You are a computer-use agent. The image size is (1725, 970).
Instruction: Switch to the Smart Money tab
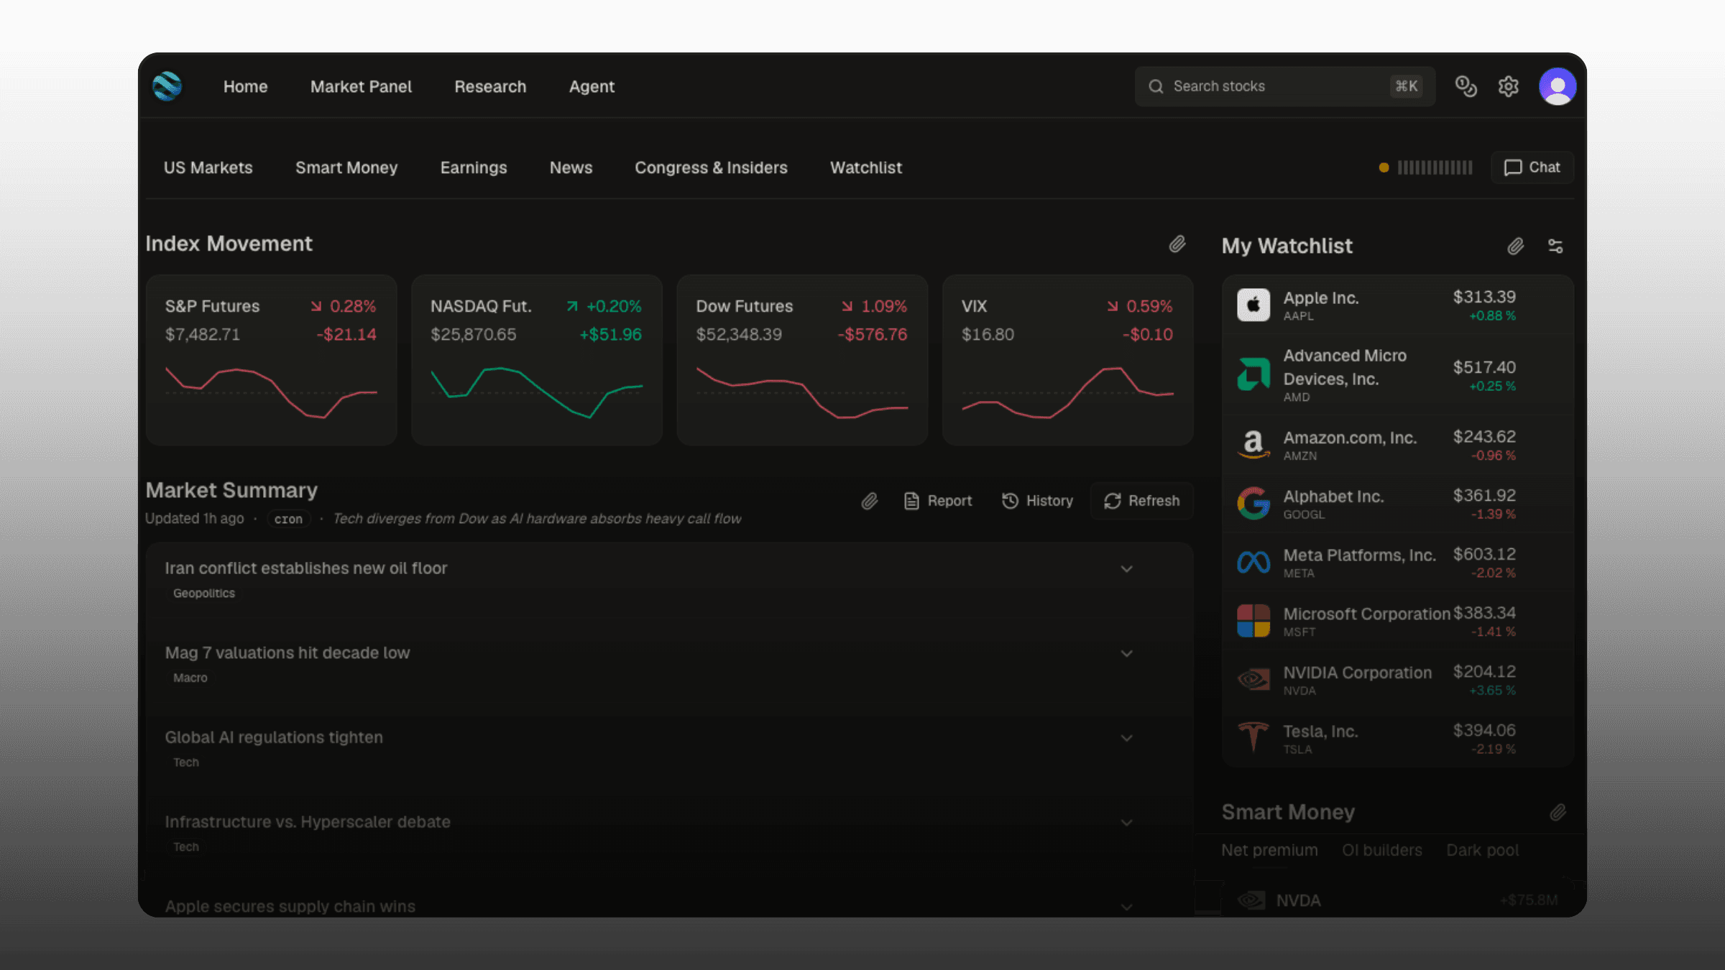346,167
